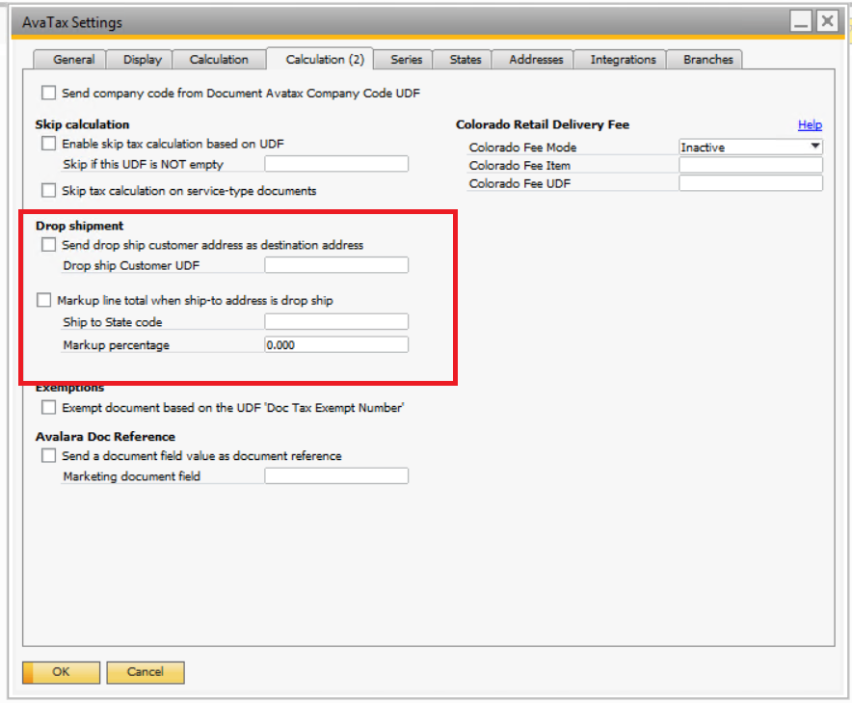
Task: Click the Help link
Action: [810, 124]
